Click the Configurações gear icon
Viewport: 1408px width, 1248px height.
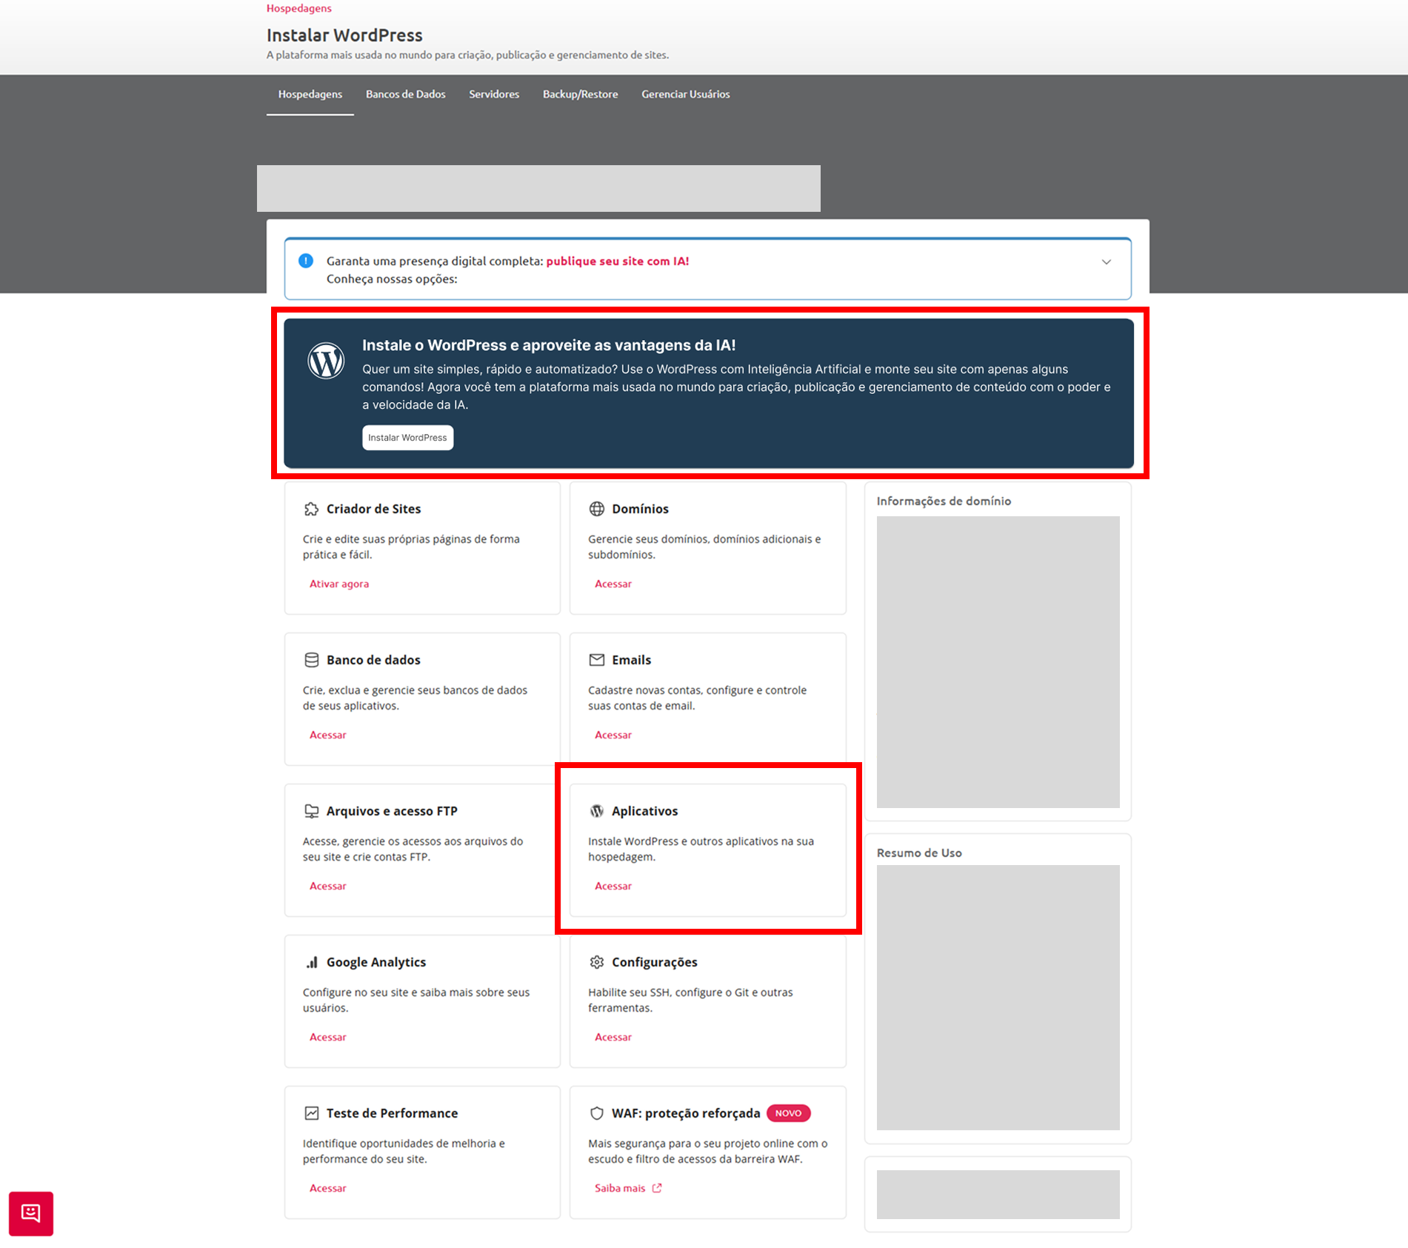596,962
